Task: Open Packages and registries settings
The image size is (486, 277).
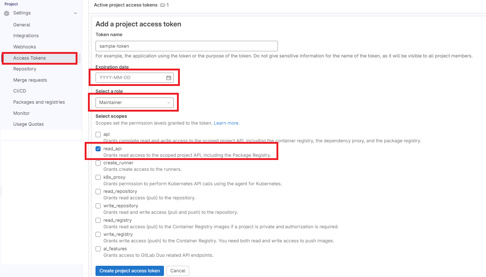Action: click(x=39, y=102)
